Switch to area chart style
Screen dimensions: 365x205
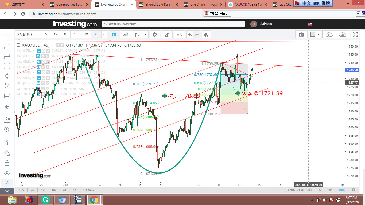point(125,34)
